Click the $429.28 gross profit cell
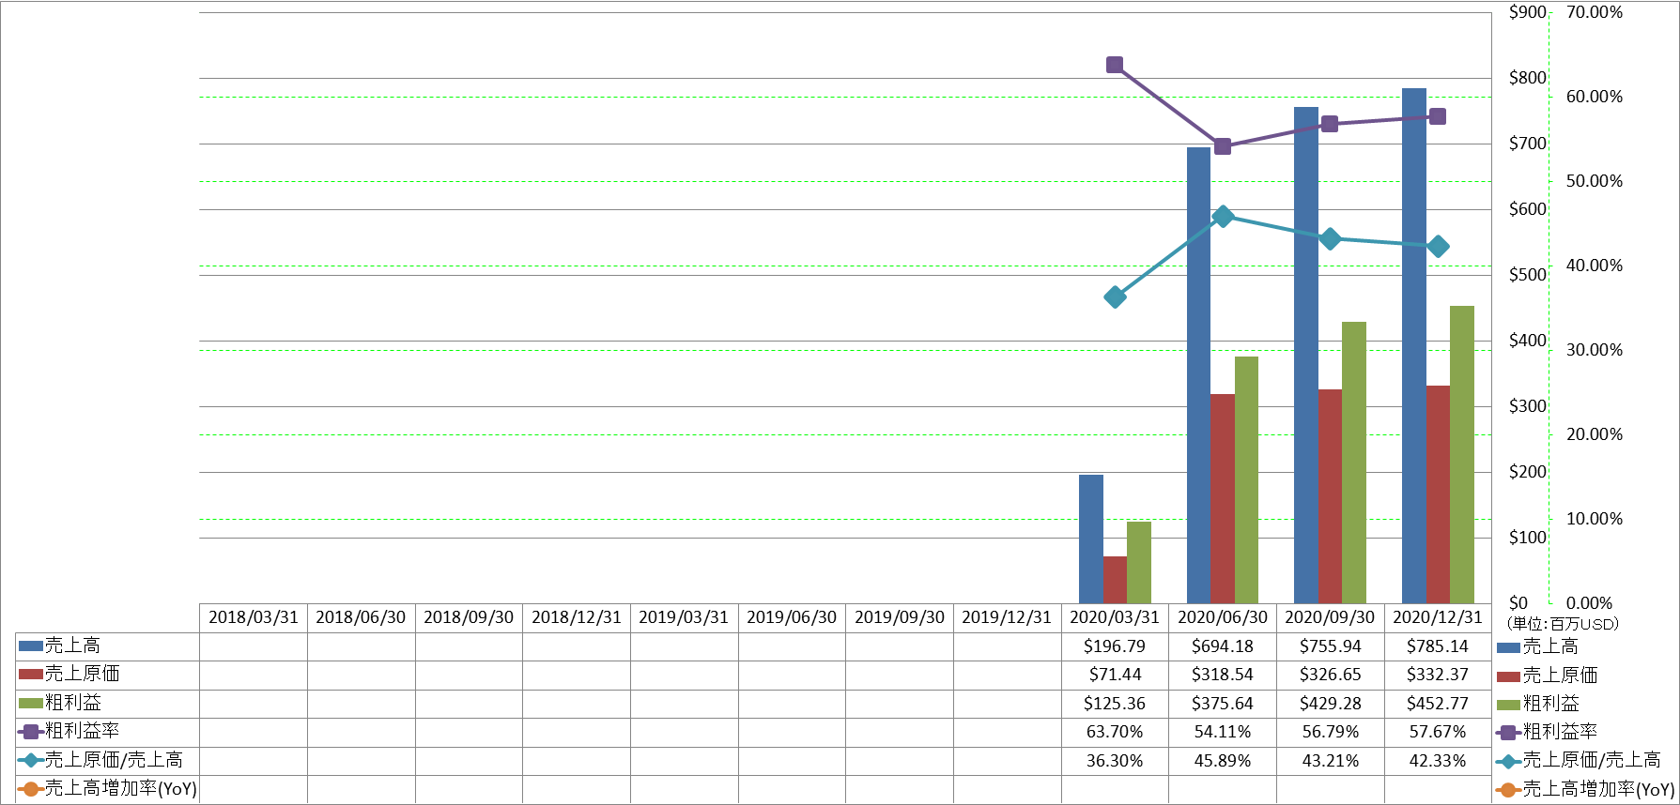Screen dimensions: 1680x805 tap(1330, 704)
